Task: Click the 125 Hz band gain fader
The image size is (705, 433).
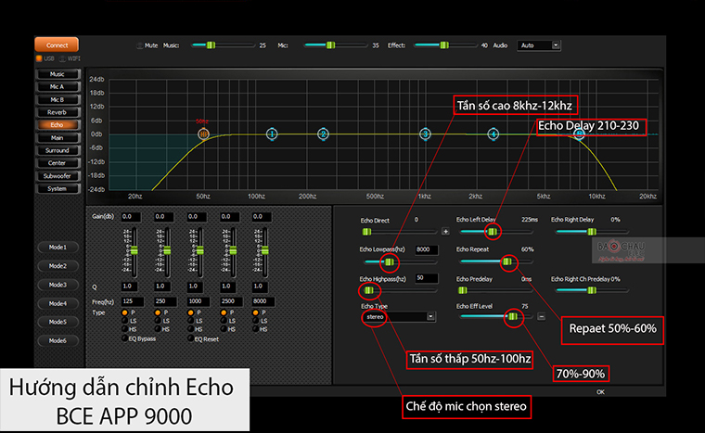Action: 134,250
